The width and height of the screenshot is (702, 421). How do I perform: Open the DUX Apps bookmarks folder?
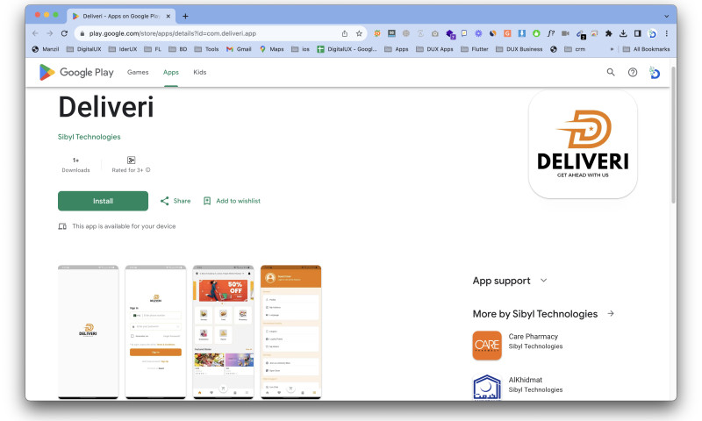tap(434, 49)
